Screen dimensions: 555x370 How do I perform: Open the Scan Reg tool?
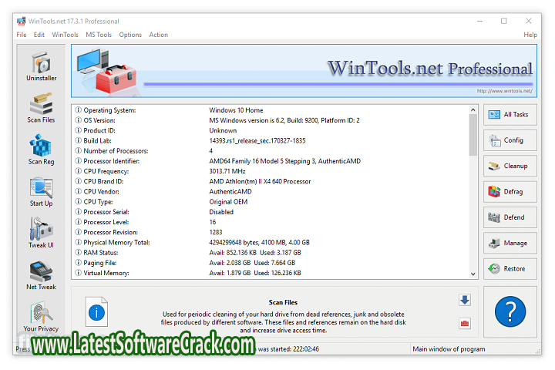coord(41,150)
